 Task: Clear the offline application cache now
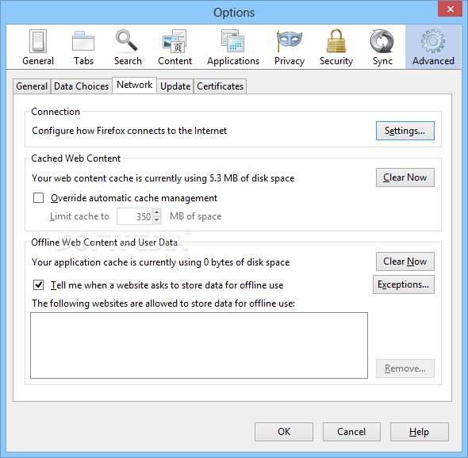click(405, 261)
